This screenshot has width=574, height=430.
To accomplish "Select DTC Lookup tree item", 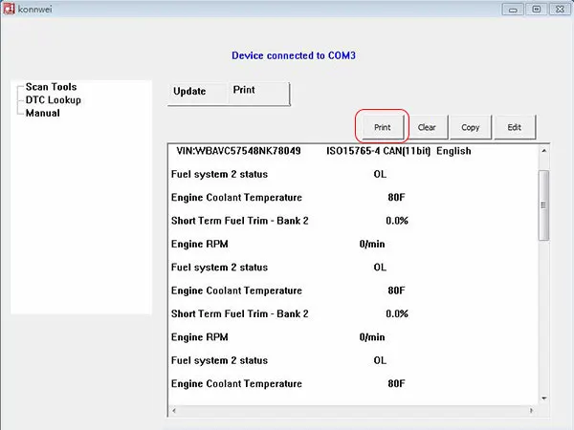I will pos(53,100).
